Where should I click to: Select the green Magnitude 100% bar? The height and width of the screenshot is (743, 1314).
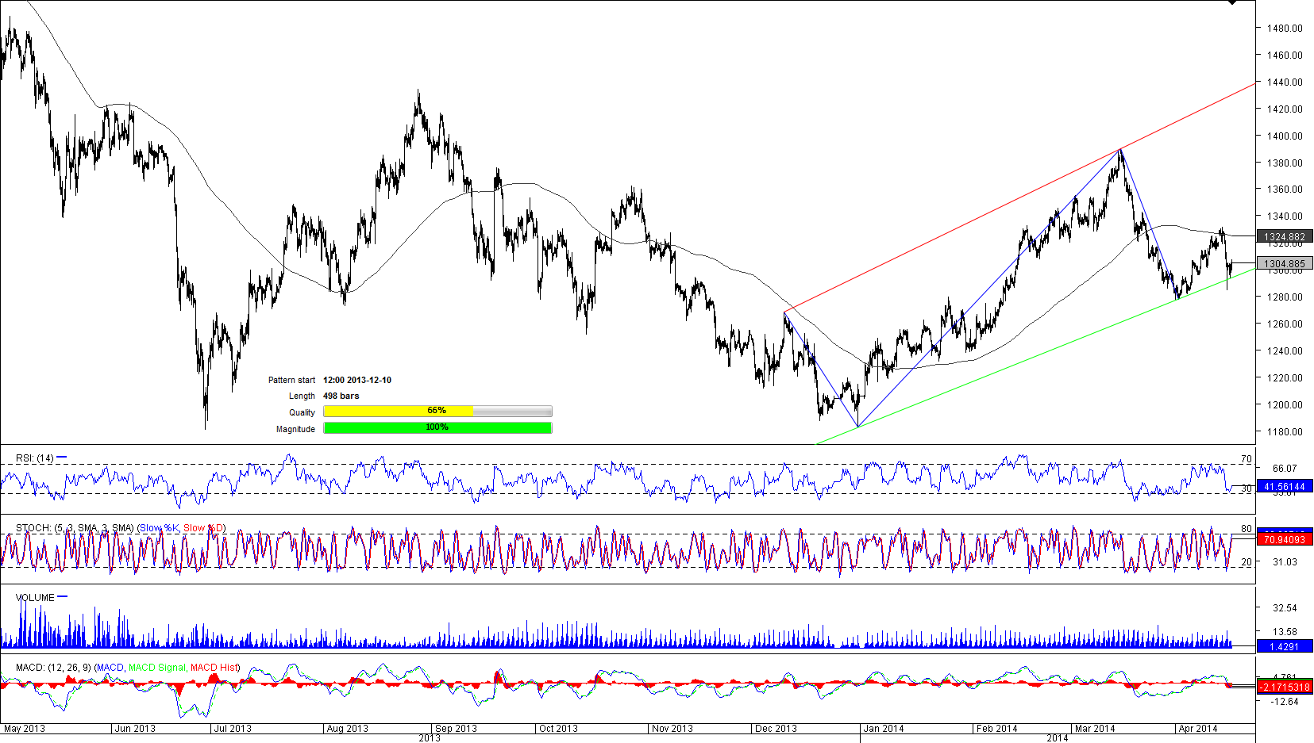pos(437,427)
